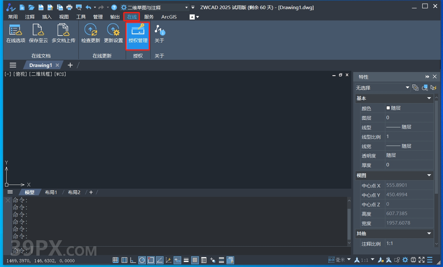Open a file with the folder icon
This screenshot has width=443, height=267.
pos(31,7)
